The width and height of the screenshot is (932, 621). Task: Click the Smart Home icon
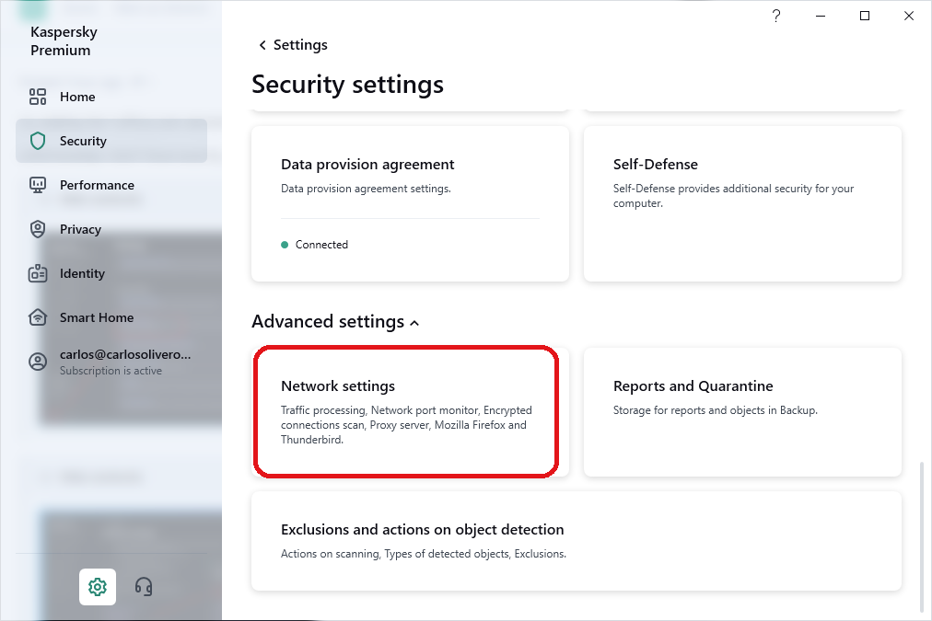(38, 317)
